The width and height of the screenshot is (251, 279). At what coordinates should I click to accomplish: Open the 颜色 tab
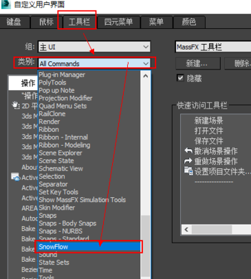[x=189, y=22]
